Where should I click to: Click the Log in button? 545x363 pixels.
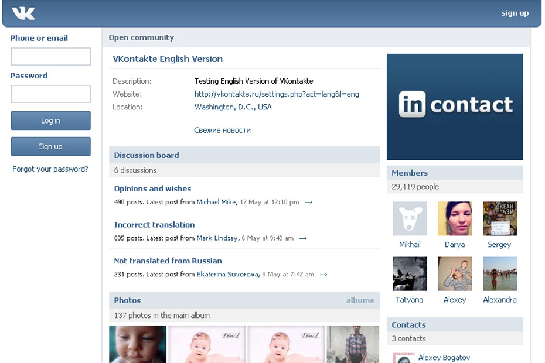point(51,121)
